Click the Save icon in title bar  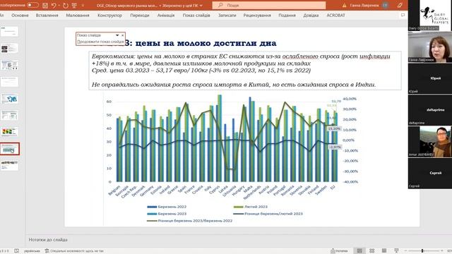45,5
